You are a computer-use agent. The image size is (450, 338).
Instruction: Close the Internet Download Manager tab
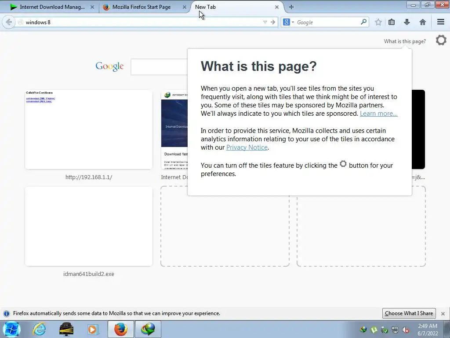coord(92,7)
